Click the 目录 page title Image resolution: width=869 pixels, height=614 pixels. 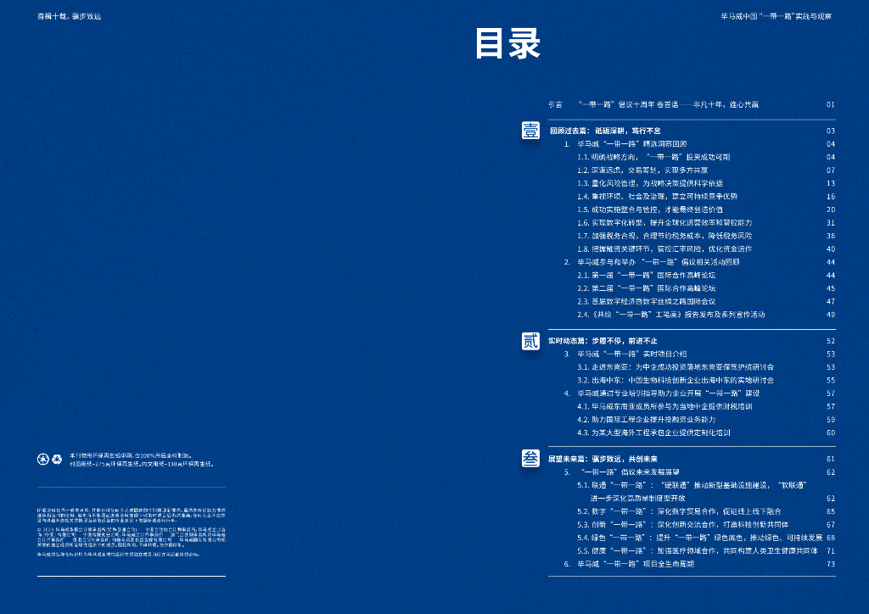click(x=507, y=43)
